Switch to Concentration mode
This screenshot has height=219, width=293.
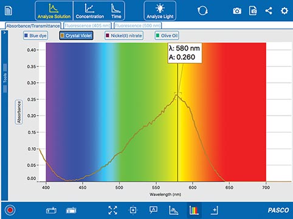90,11
